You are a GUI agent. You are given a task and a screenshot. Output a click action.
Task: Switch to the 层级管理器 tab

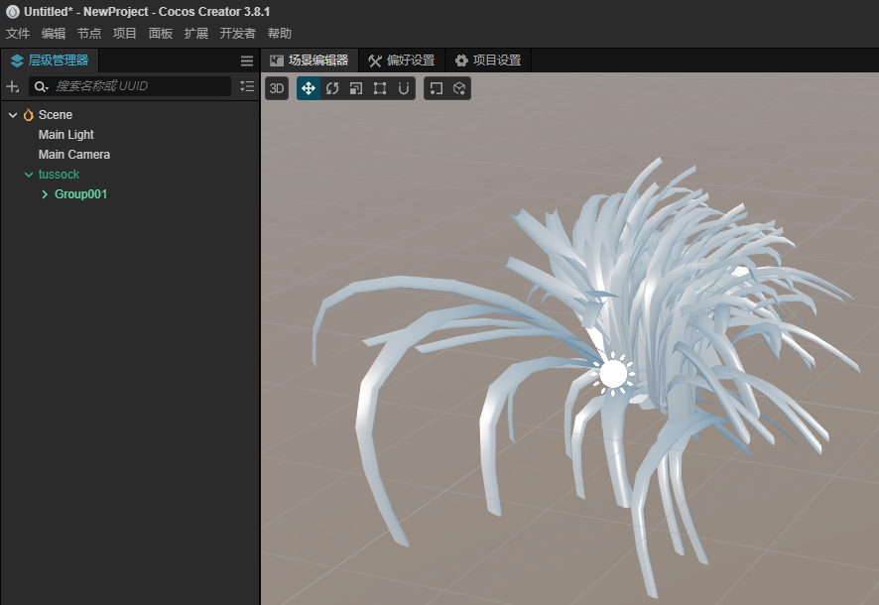(50, 60)
